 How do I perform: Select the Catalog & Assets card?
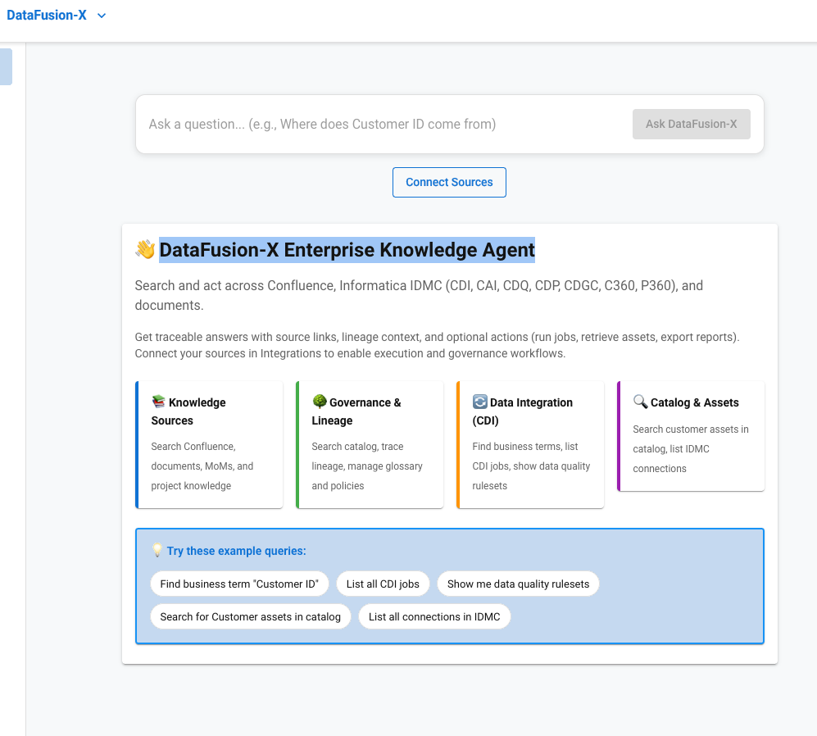[690, 436]
